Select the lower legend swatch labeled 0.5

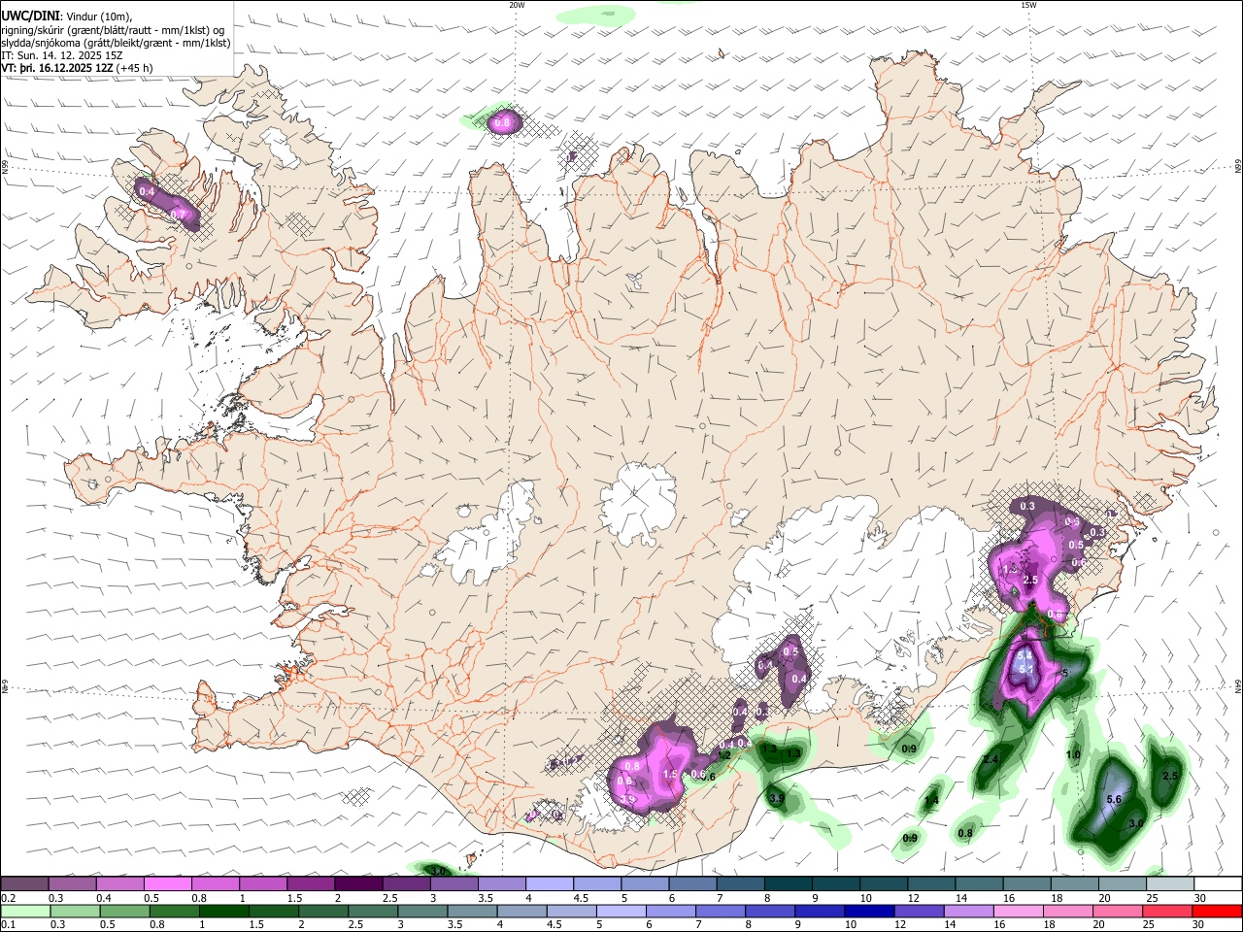[124, 912]
